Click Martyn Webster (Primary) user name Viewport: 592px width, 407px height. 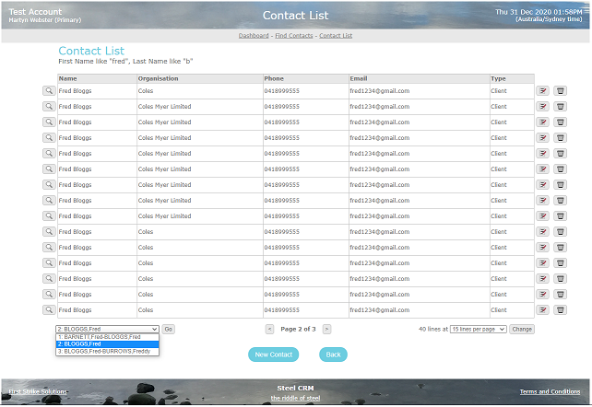(45, 20)
